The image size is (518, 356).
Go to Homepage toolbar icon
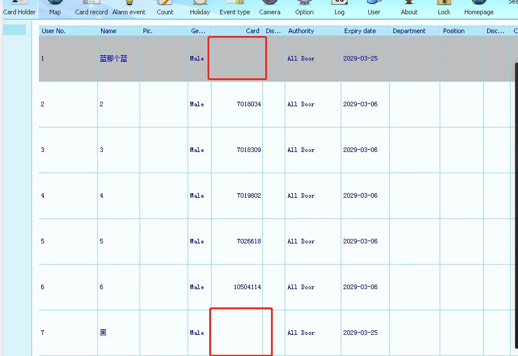coord(479,7)
